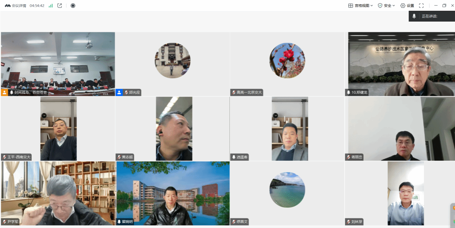Open 会议详情 meeting details
The width and height of the screenshot is (455, 228).
(x=15, y=6)
